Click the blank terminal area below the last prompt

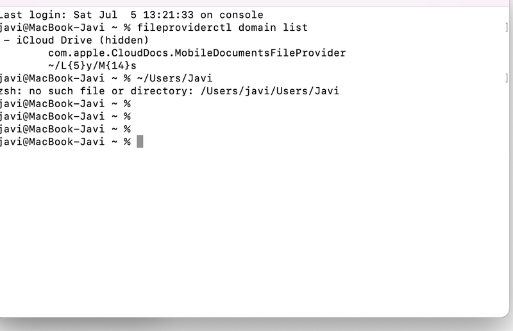click(x=256, y=231)
